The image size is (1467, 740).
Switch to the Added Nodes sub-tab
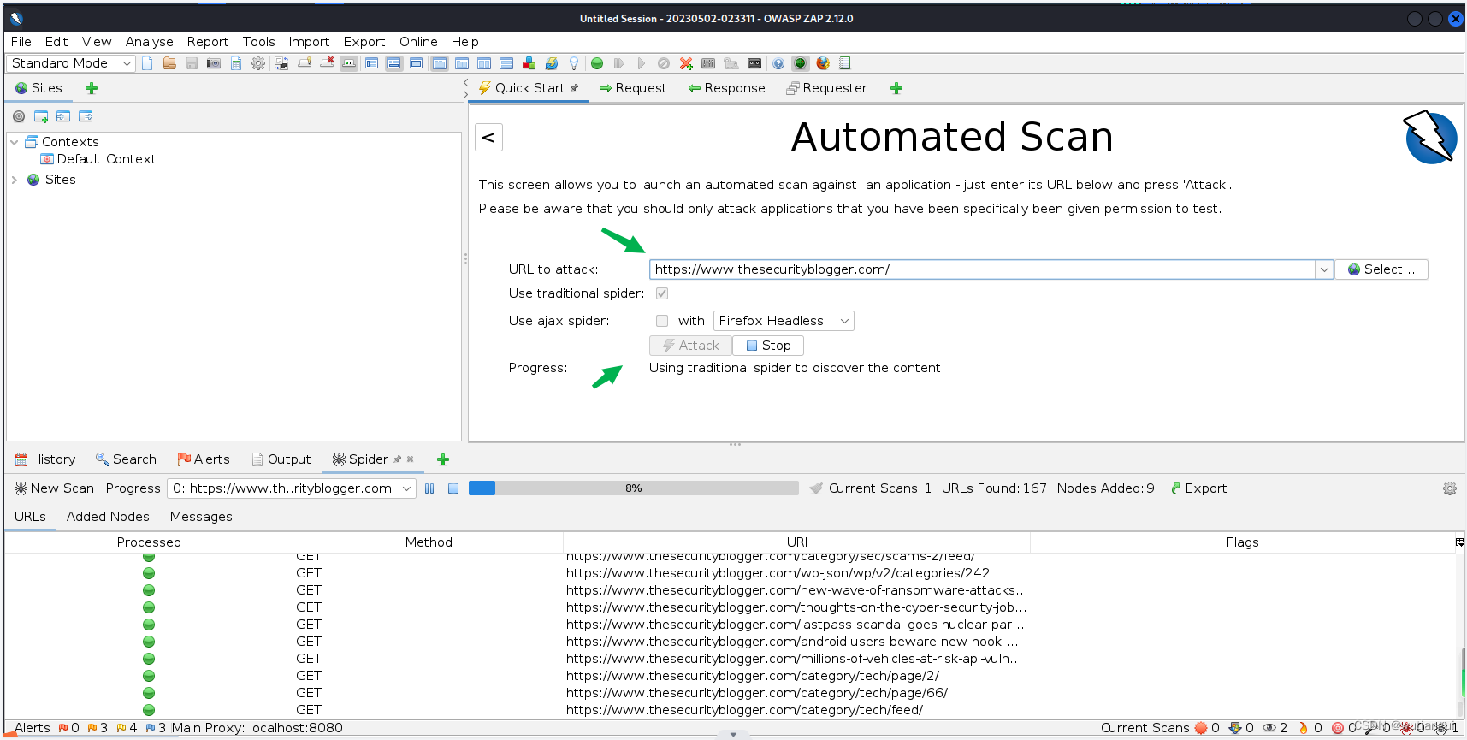tap(108, 517)
